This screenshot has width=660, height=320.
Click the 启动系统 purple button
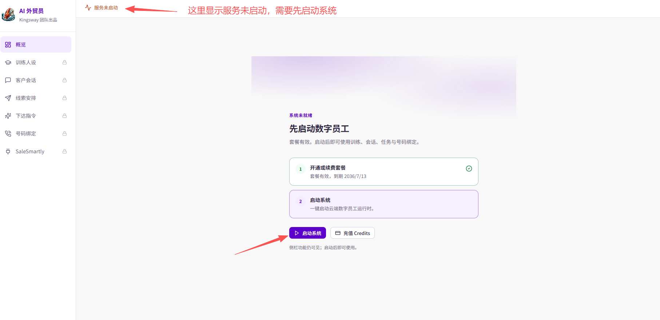coord(307,233)
